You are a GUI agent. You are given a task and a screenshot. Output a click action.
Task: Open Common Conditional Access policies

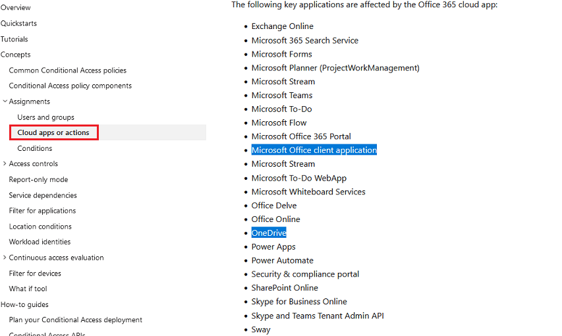click(68, 70)
